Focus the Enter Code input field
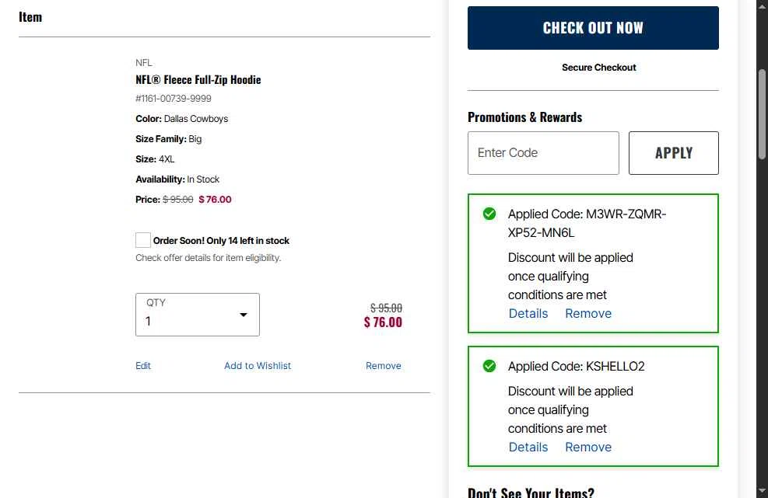The image size is (768, 498). [x=543, y=153]
